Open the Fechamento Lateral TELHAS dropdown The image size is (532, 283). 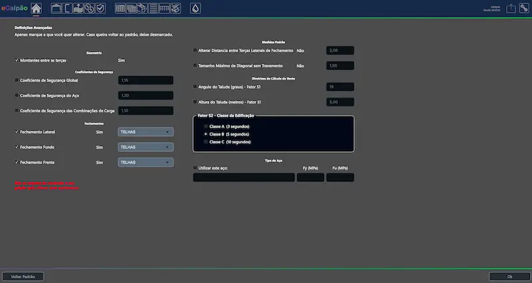146,132
